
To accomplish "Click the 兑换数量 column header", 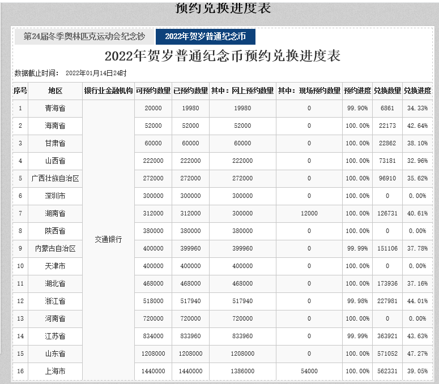I will click(387, 90).
